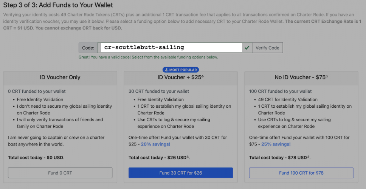Viewport: 366px width, 189px height.
Task: Click anchor footnote beside ID Voucher + $25
Action: [x=203, y=76]
